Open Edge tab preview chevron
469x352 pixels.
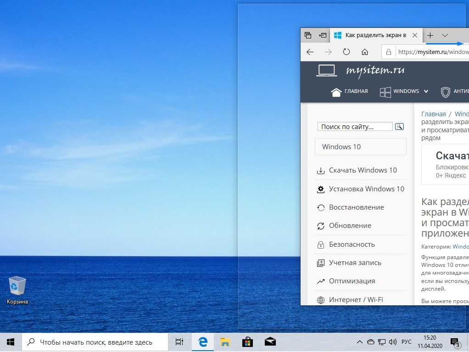(x=445, y=35)
